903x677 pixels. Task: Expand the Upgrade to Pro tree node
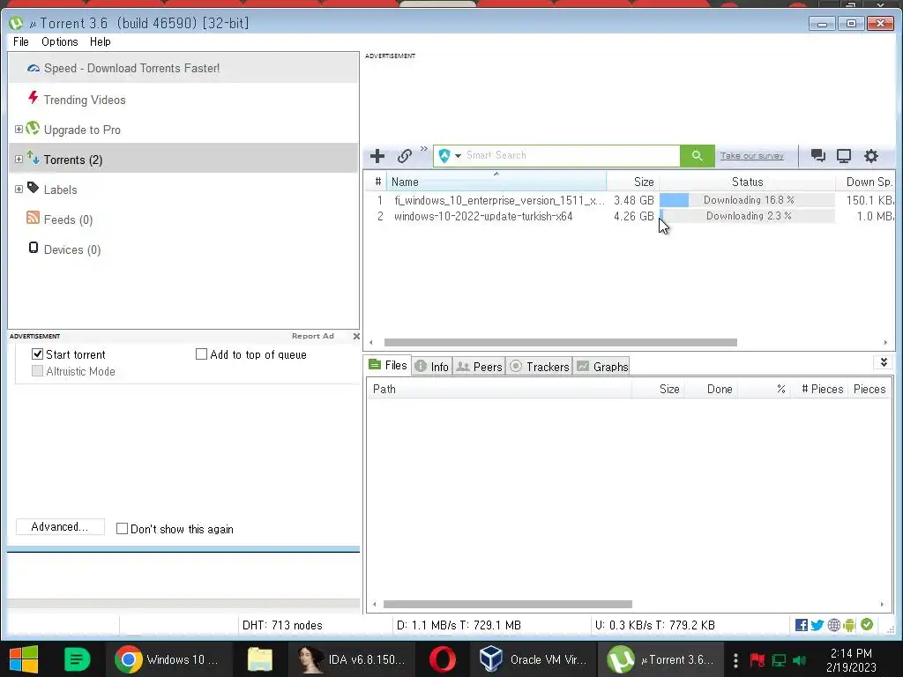pos(19,129)
